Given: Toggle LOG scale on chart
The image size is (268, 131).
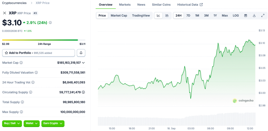Looking at the screenshot, I should [x=236, y=15].
